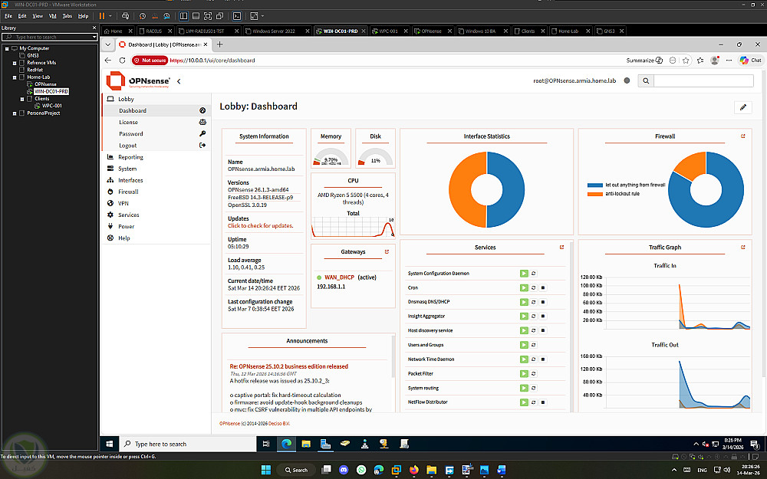Open the Firewall menu in OPNsense sidebar

pyautogui.click(x=128, y=192)
